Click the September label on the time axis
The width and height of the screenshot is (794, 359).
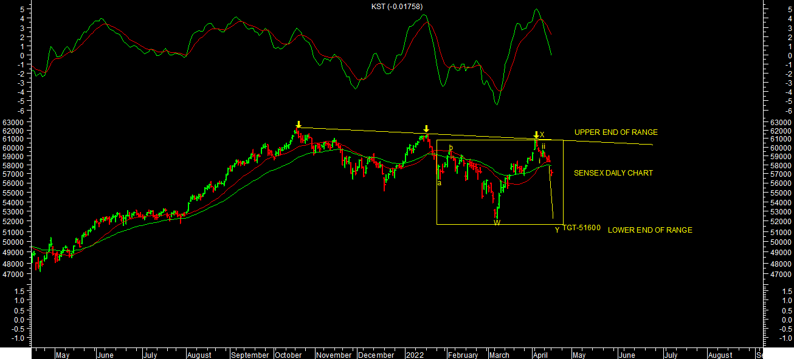pos(250,355)
